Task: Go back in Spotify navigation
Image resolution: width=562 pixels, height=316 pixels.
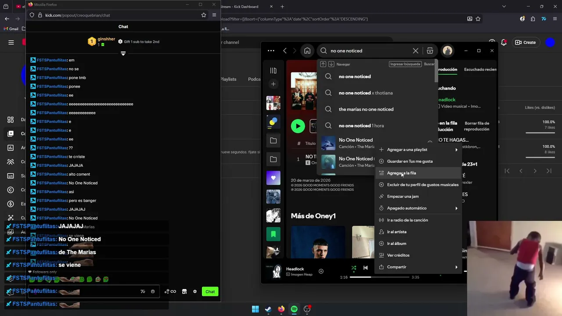Action: 285,51
